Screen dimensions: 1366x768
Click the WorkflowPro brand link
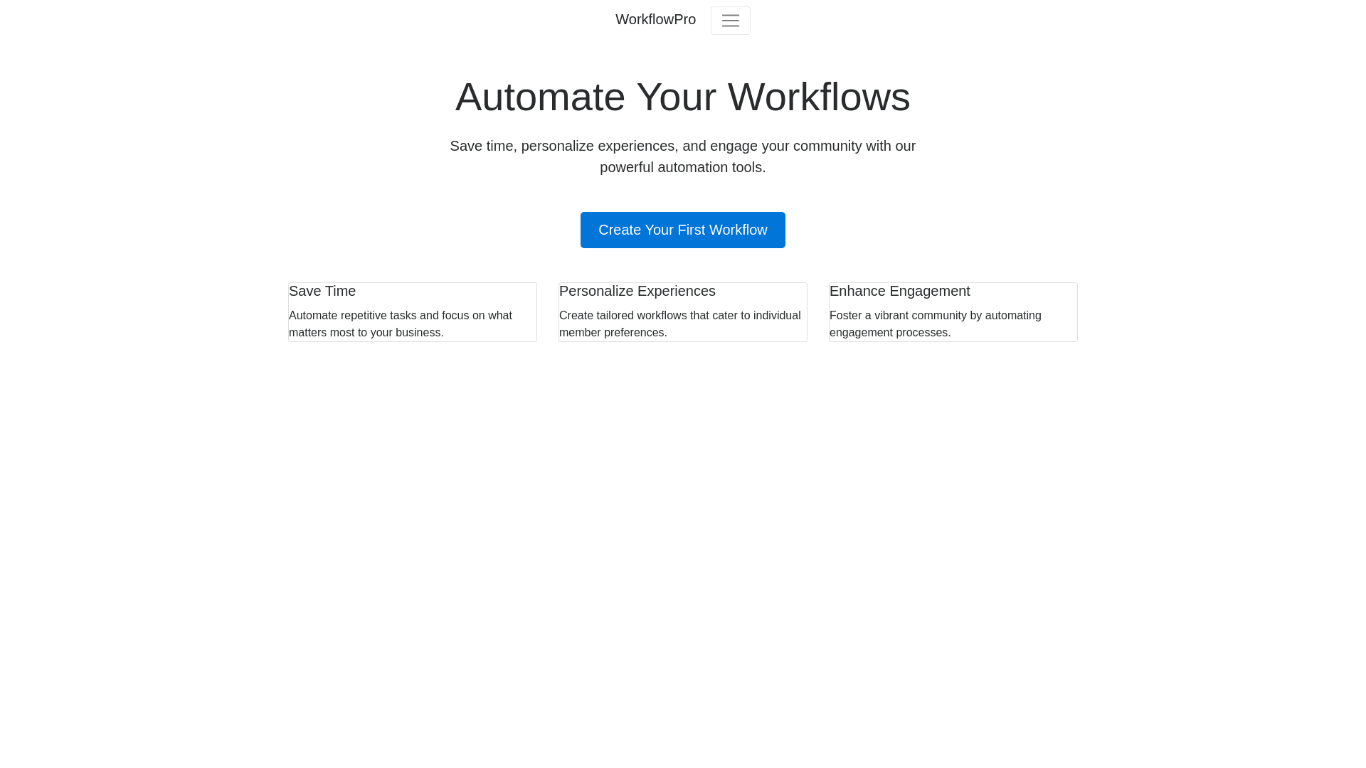point(655,20)
